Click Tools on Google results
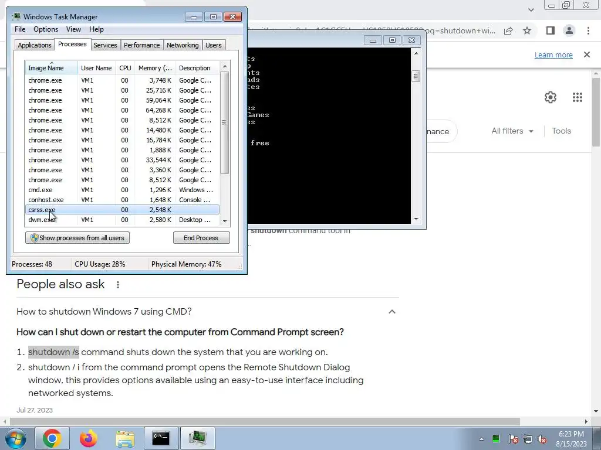This screenshot has width=601, height=450. click(x=561, y=131)
